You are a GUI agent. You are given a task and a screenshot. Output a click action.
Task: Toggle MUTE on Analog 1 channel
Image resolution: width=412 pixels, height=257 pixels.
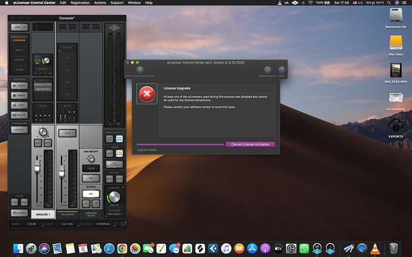point(48,143)
